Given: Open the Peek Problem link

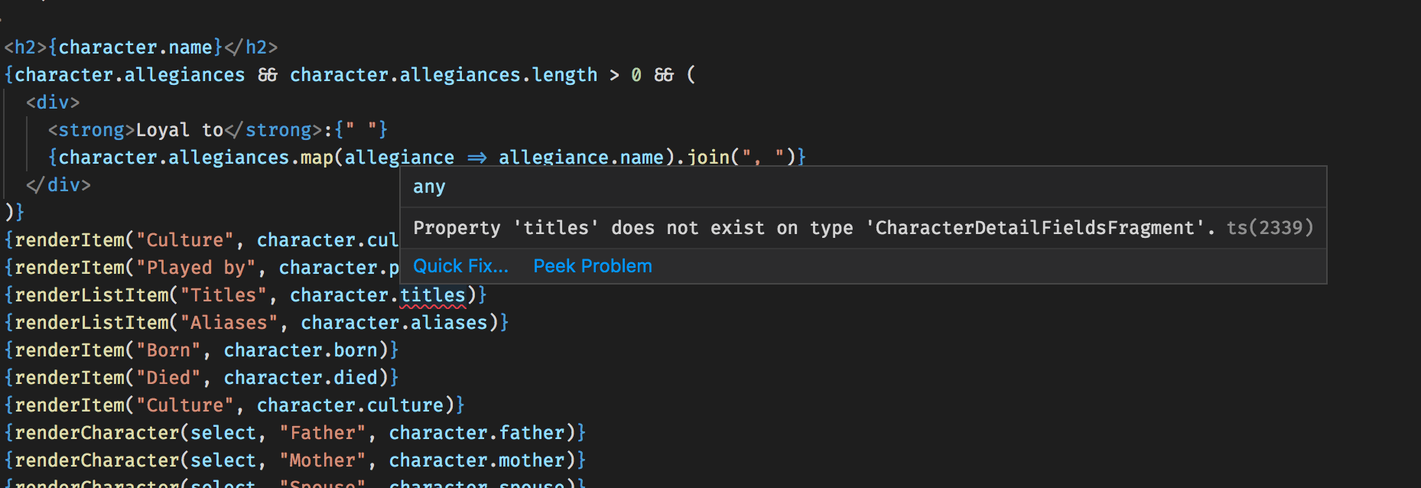Looking at the screenshot, I should tap(593, 266).
